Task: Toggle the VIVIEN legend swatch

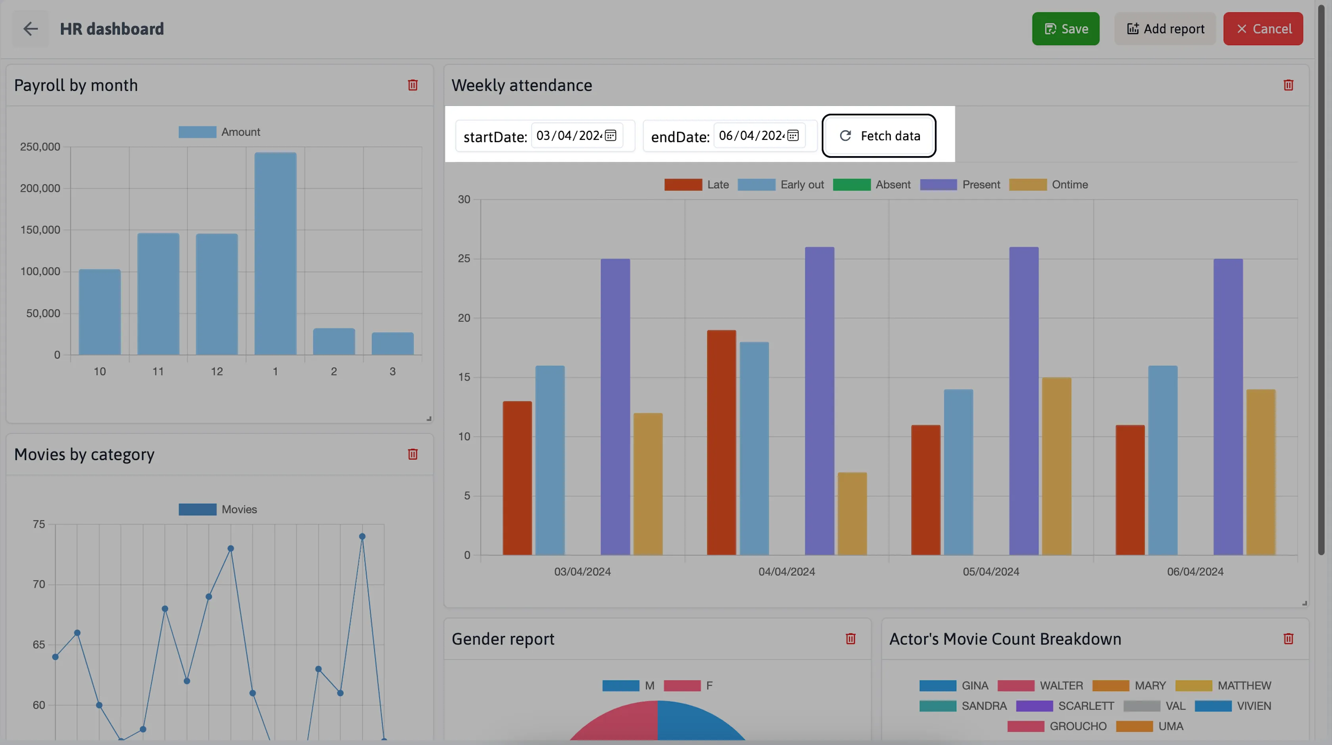Action: pyautogui.click(x=1213, y=706)
